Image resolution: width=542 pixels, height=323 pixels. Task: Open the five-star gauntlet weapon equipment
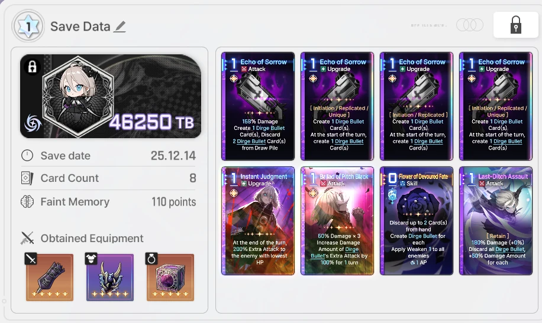(50, 278)
